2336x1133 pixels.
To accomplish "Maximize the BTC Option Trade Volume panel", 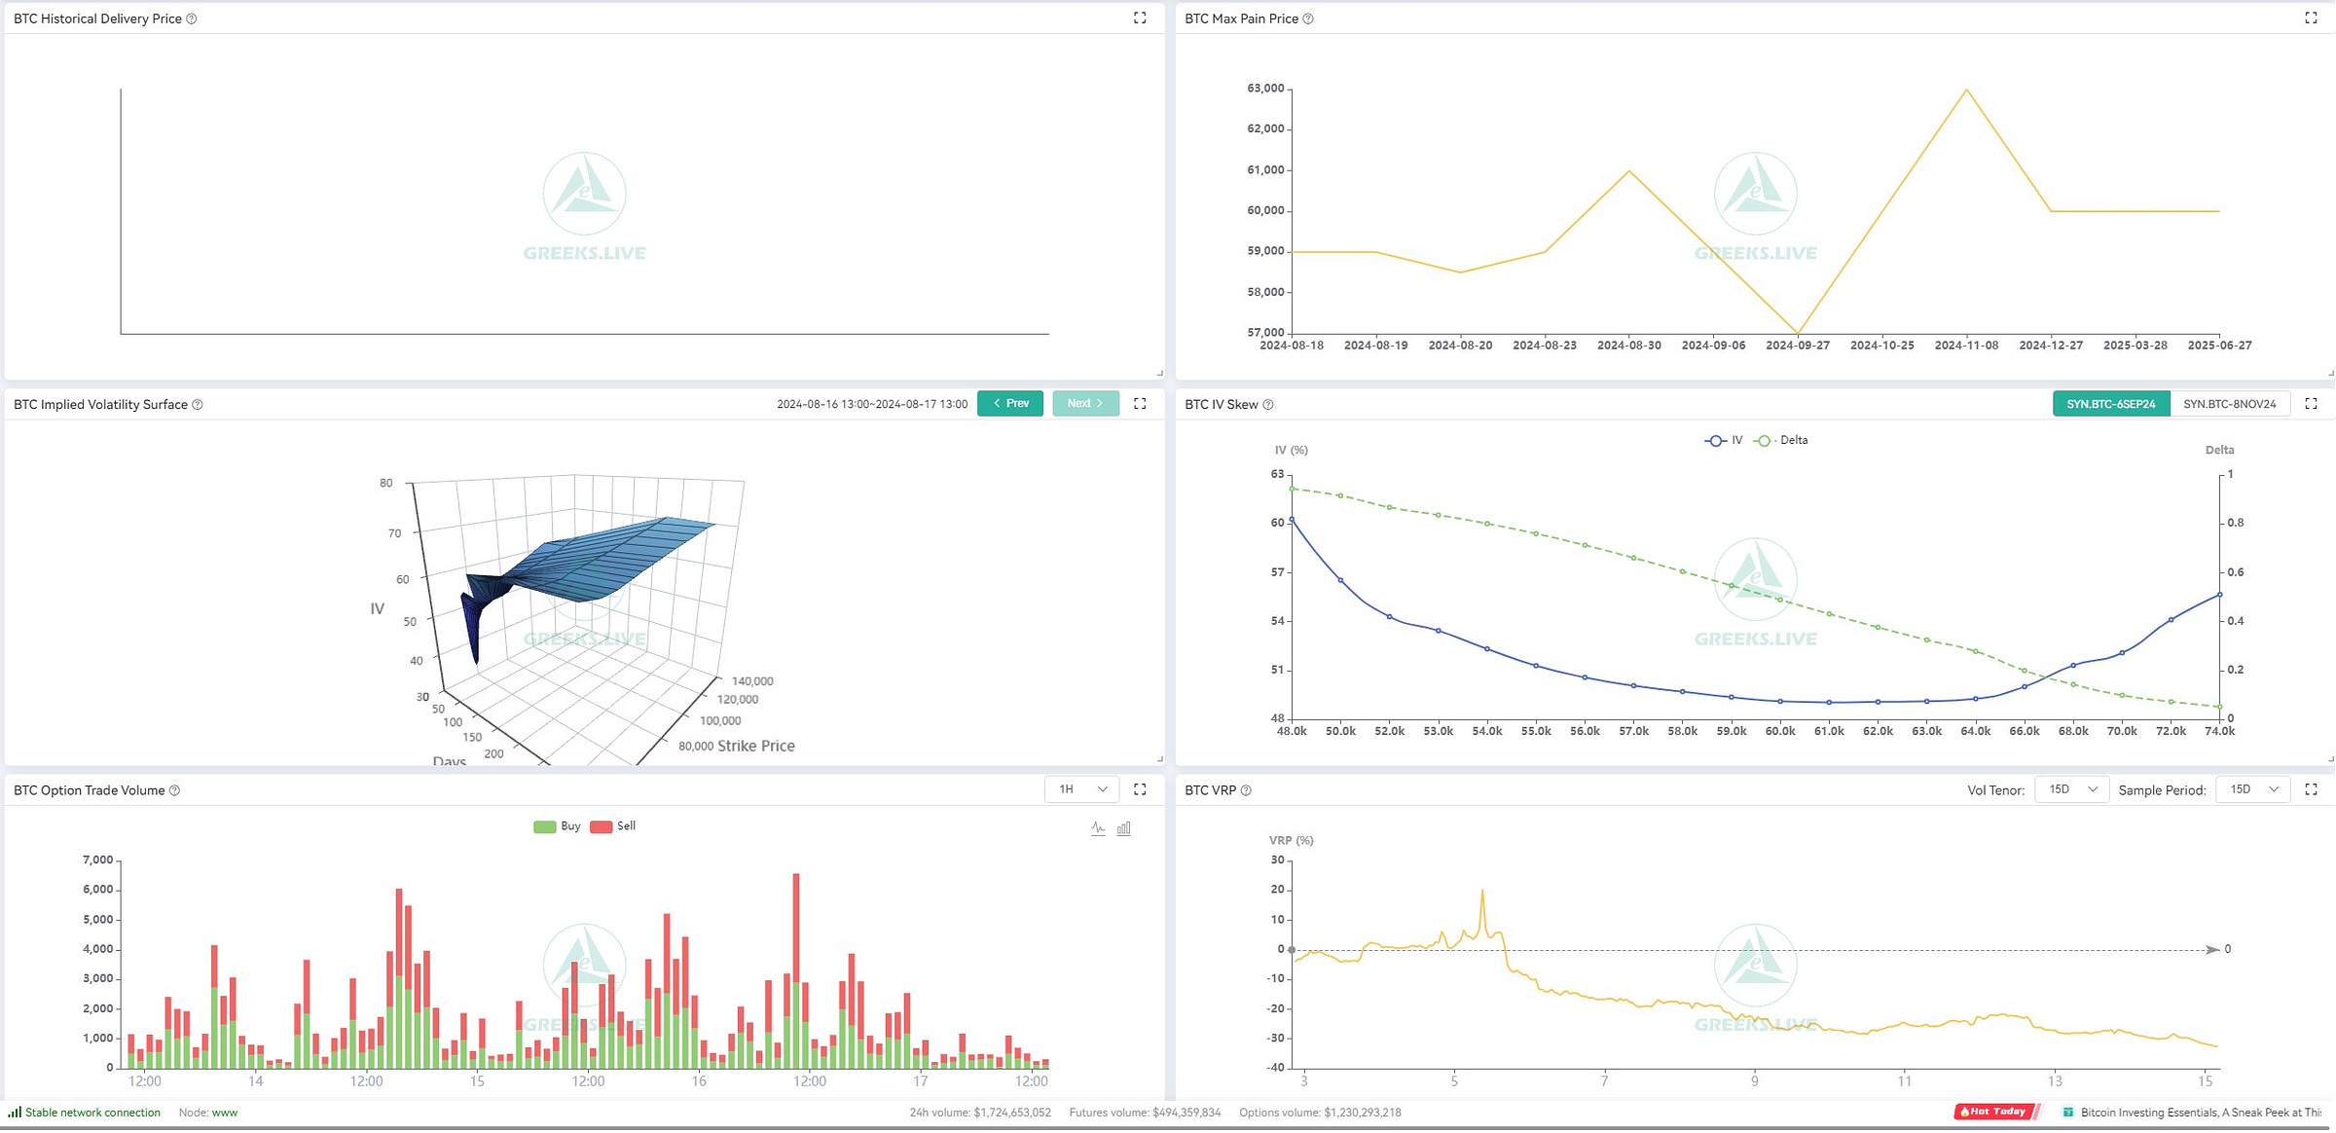I will [x=1140, y=789].
